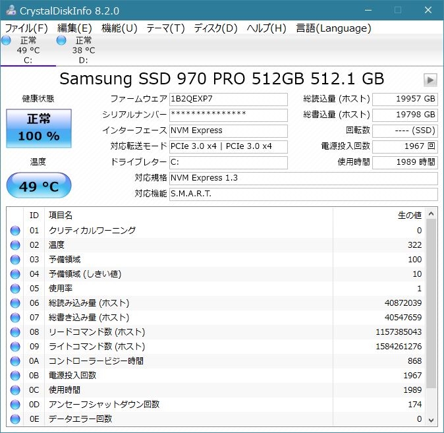The height and width of the screenshot is (433, 444).
Task: Click the 正常 100 % health status button
Action: point(38,128)
